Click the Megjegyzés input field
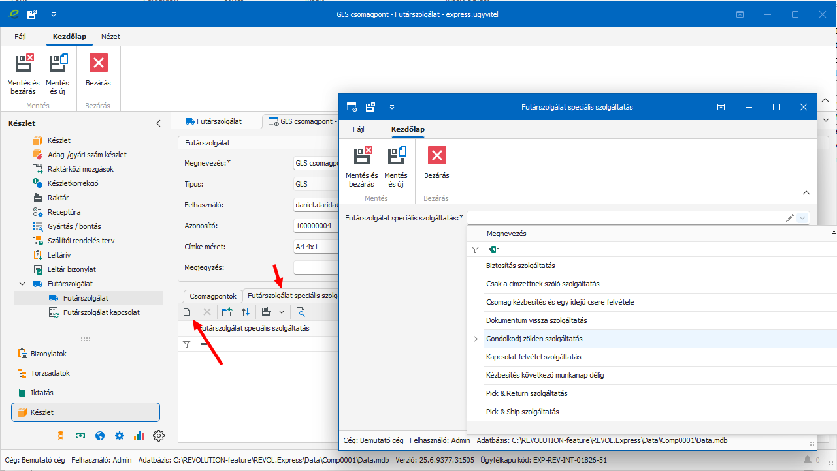The width and height of the screenshot is (837, 471). point(316,267)
